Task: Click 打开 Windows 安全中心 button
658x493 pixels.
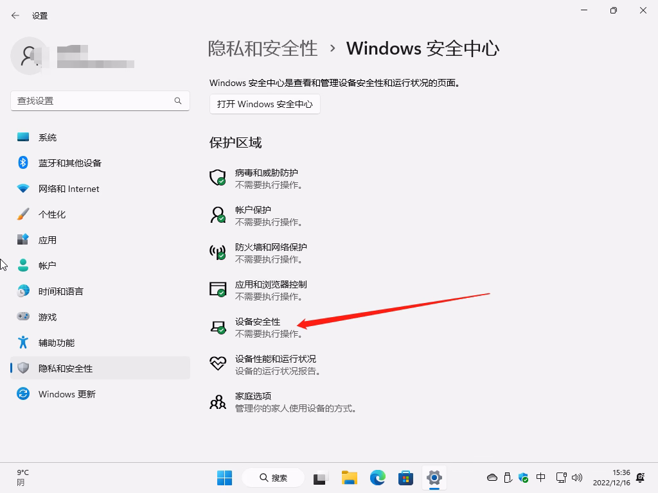Action: tap(265, 104)
